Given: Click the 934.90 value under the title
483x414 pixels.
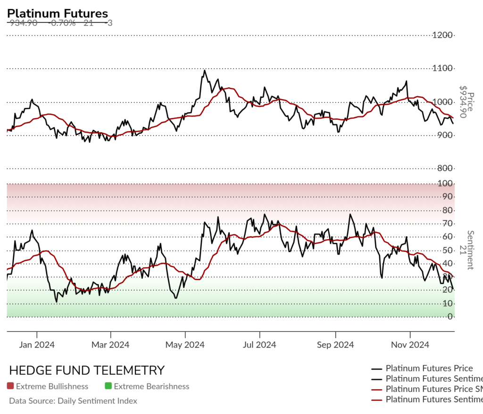Looking at the screenshot, I should click(23, 23).
